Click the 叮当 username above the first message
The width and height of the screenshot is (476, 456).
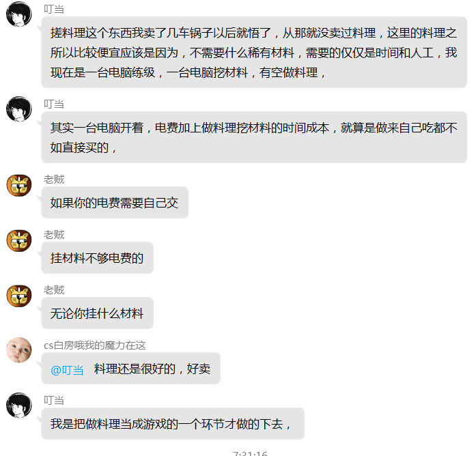(x=54, y=10)
